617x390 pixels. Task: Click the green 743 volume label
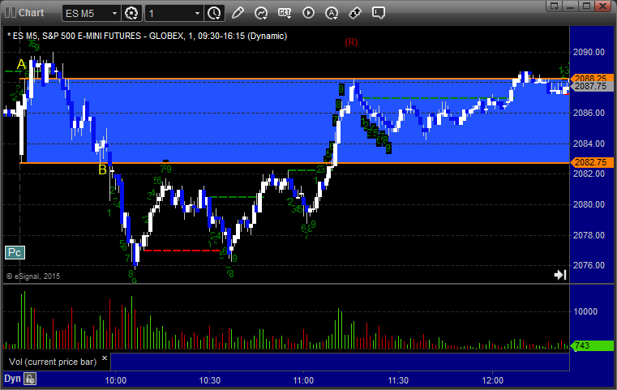click(591, 345)
